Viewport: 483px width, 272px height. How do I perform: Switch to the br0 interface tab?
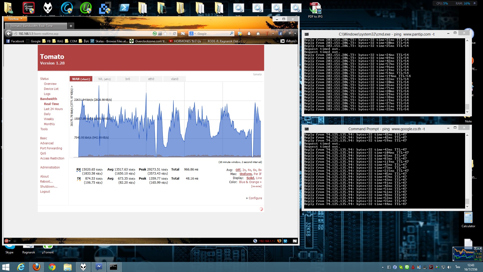tap(128, 79)
